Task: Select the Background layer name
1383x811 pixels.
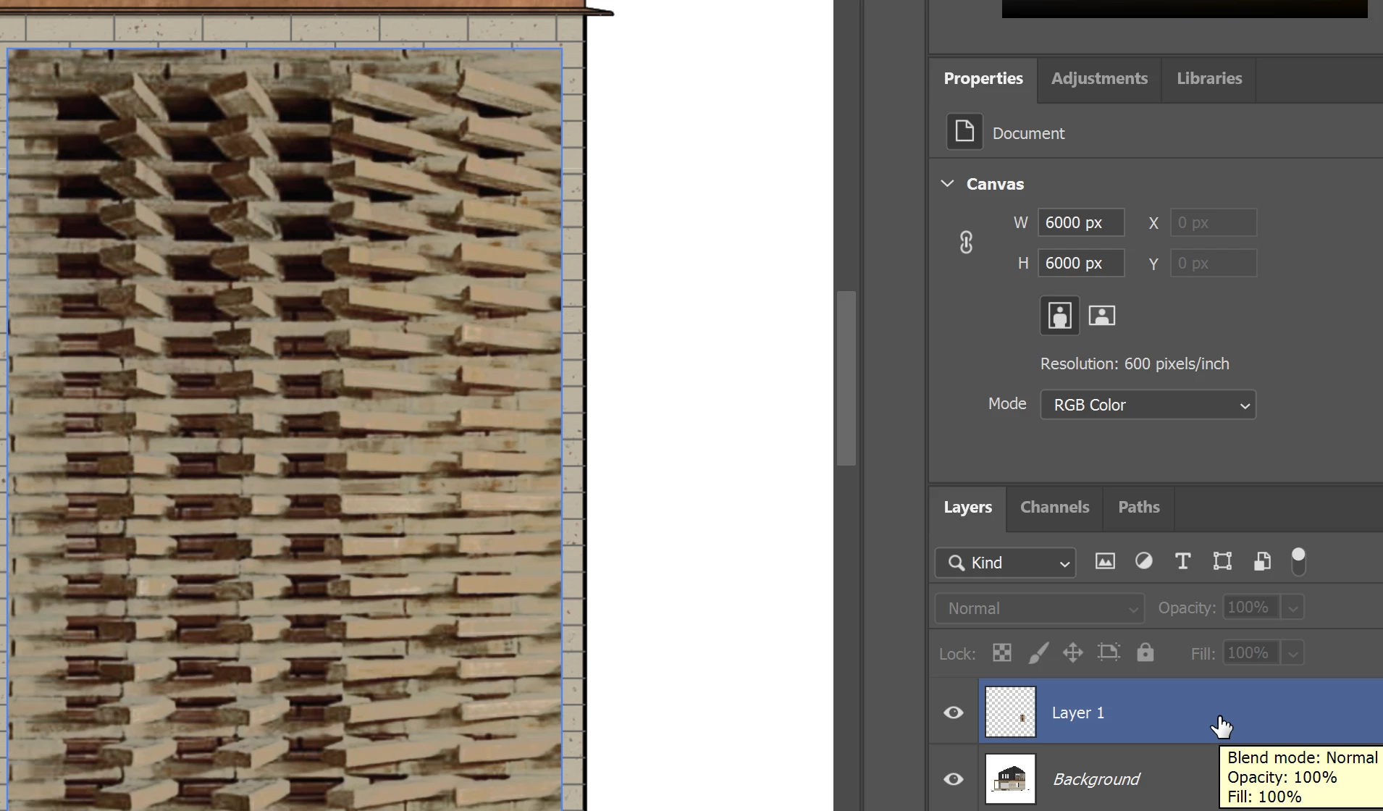Action: pyautogui.click(x=1096, y=779)
